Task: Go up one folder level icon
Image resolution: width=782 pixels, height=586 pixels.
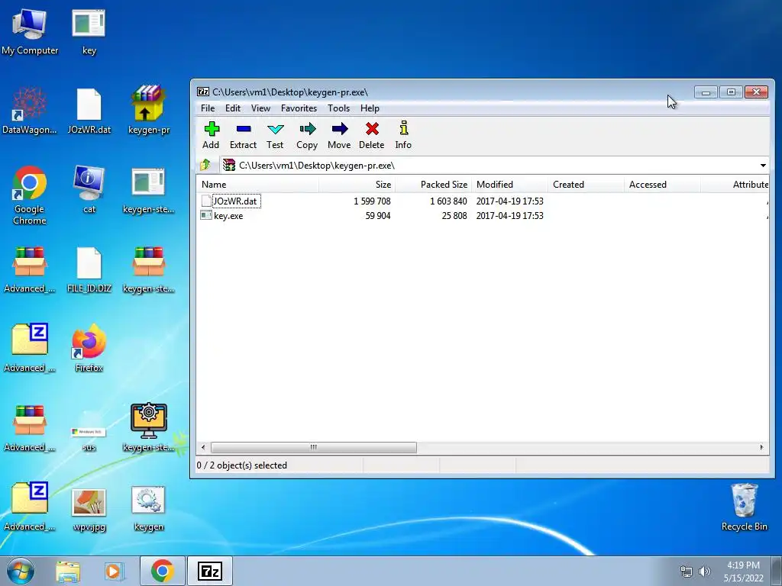Action: [x=205, y=165]
